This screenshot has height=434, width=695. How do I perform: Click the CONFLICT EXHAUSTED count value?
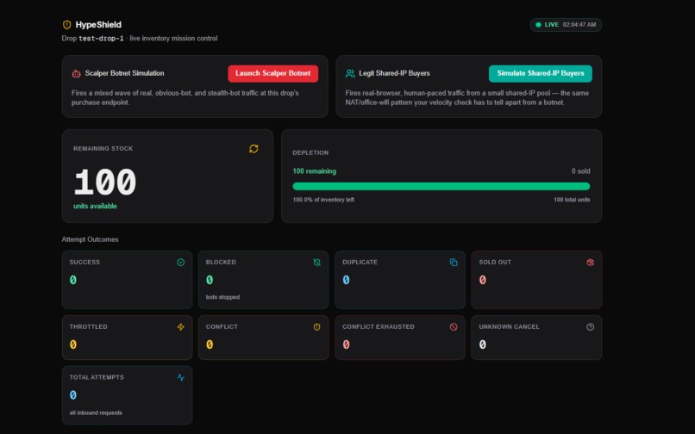click(346, 345)
